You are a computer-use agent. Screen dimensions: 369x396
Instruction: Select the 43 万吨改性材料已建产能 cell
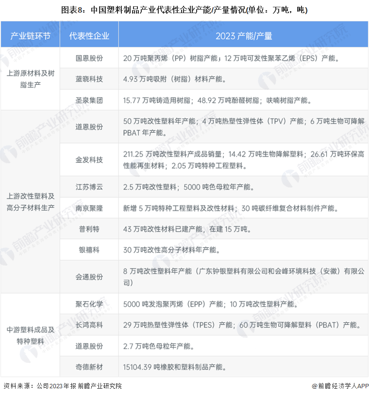tap(243, 229)
